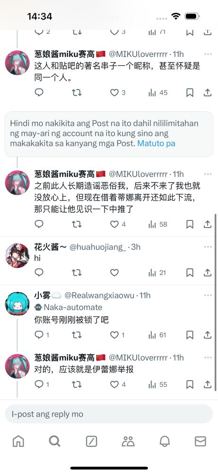Screen dimensions: 218x474
Task: Go to the Home tab
Action: (x=18, y=442)
